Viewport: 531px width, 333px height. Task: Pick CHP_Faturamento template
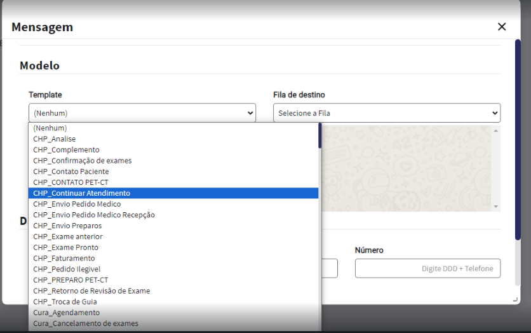[x=173, y=258]
